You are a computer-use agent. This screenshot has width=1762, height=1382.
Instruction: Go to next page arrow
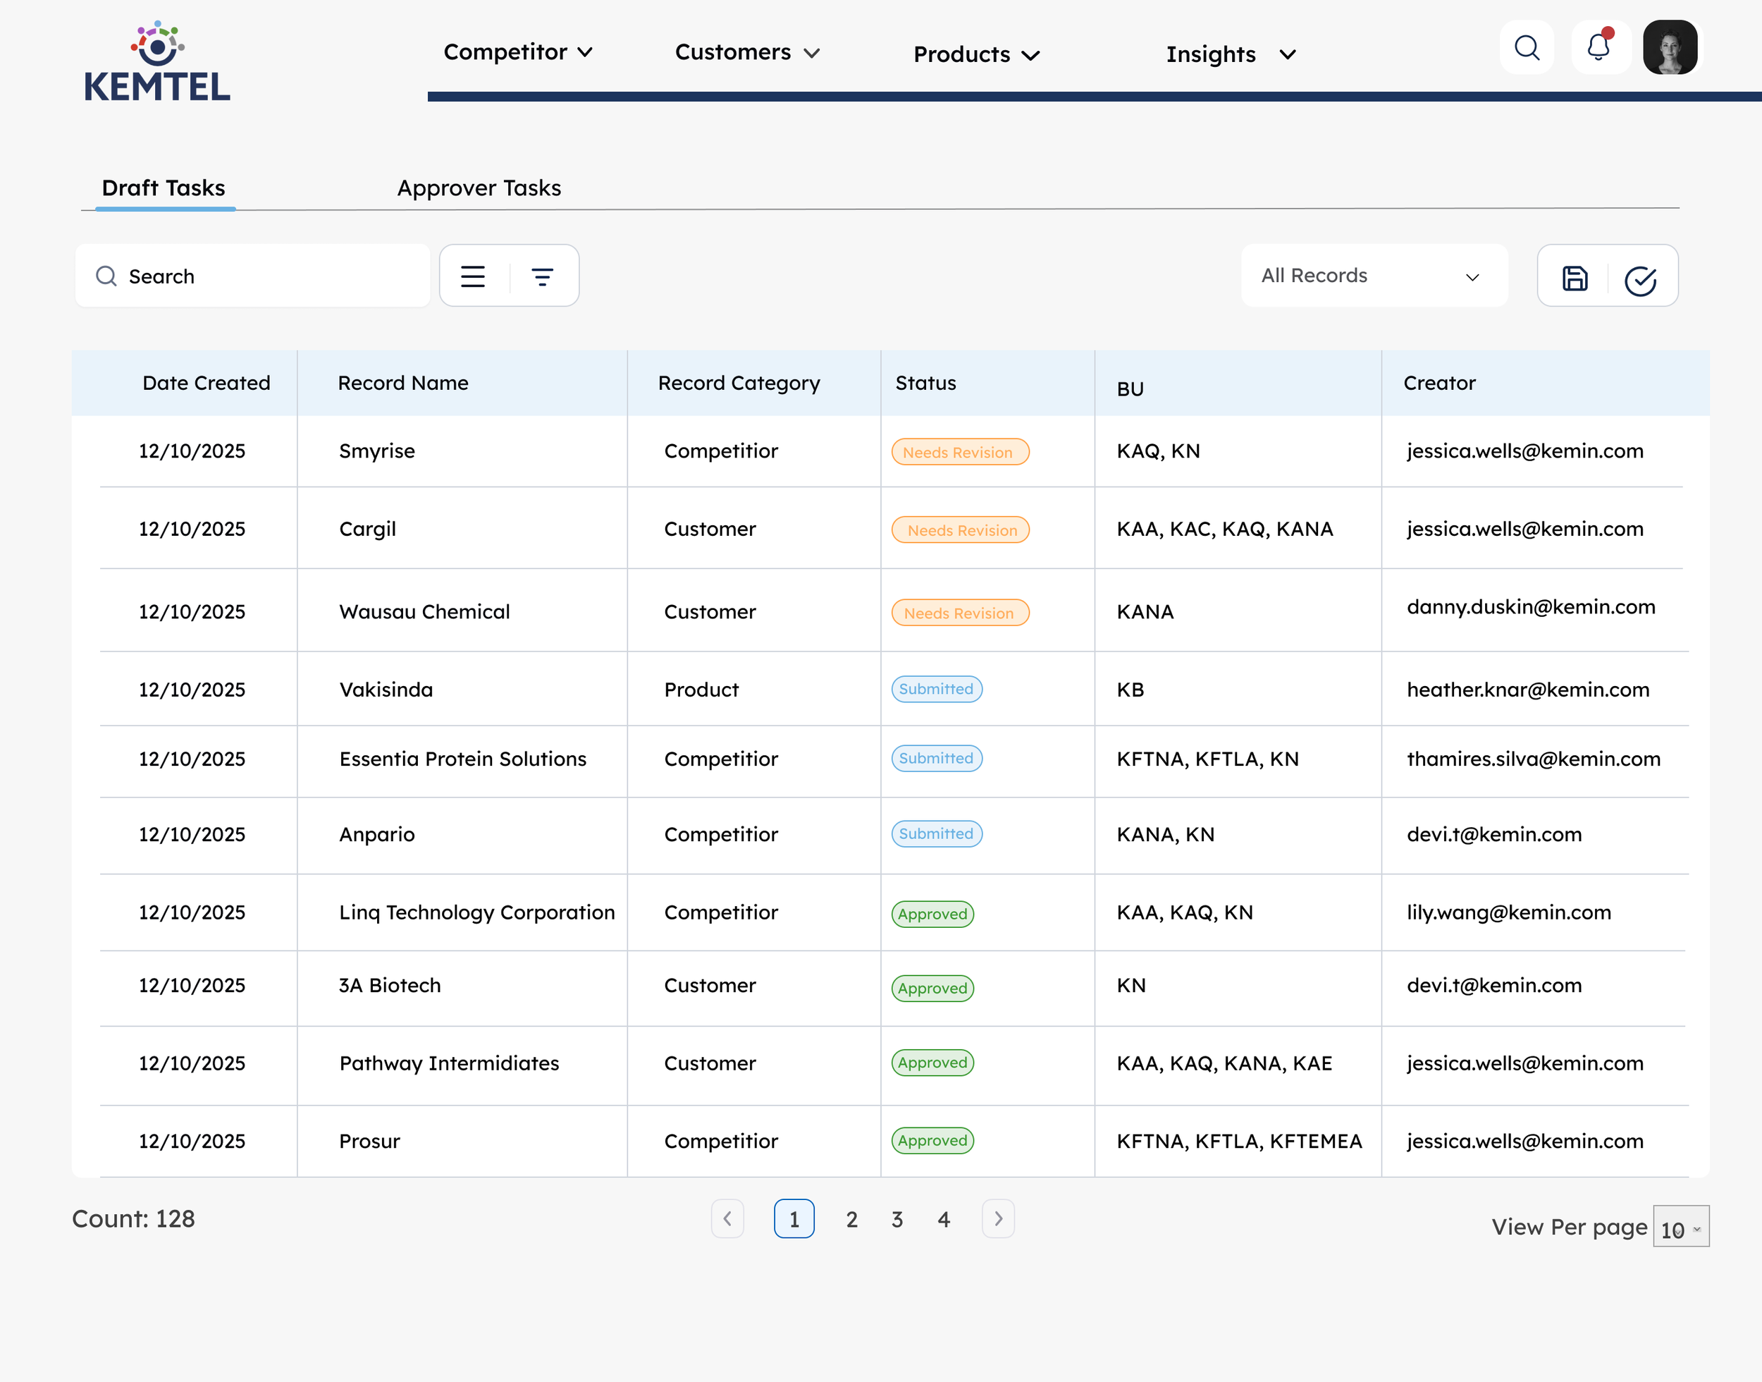coord(998,1218)
